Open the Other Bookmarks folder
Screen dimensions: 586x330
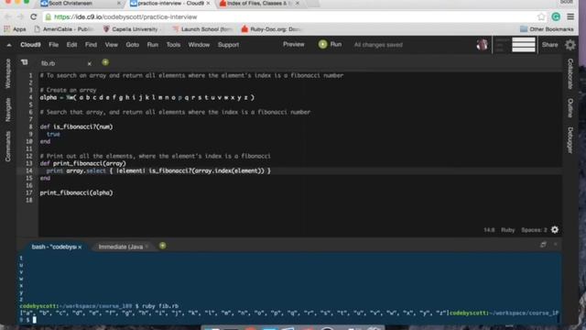547,29
